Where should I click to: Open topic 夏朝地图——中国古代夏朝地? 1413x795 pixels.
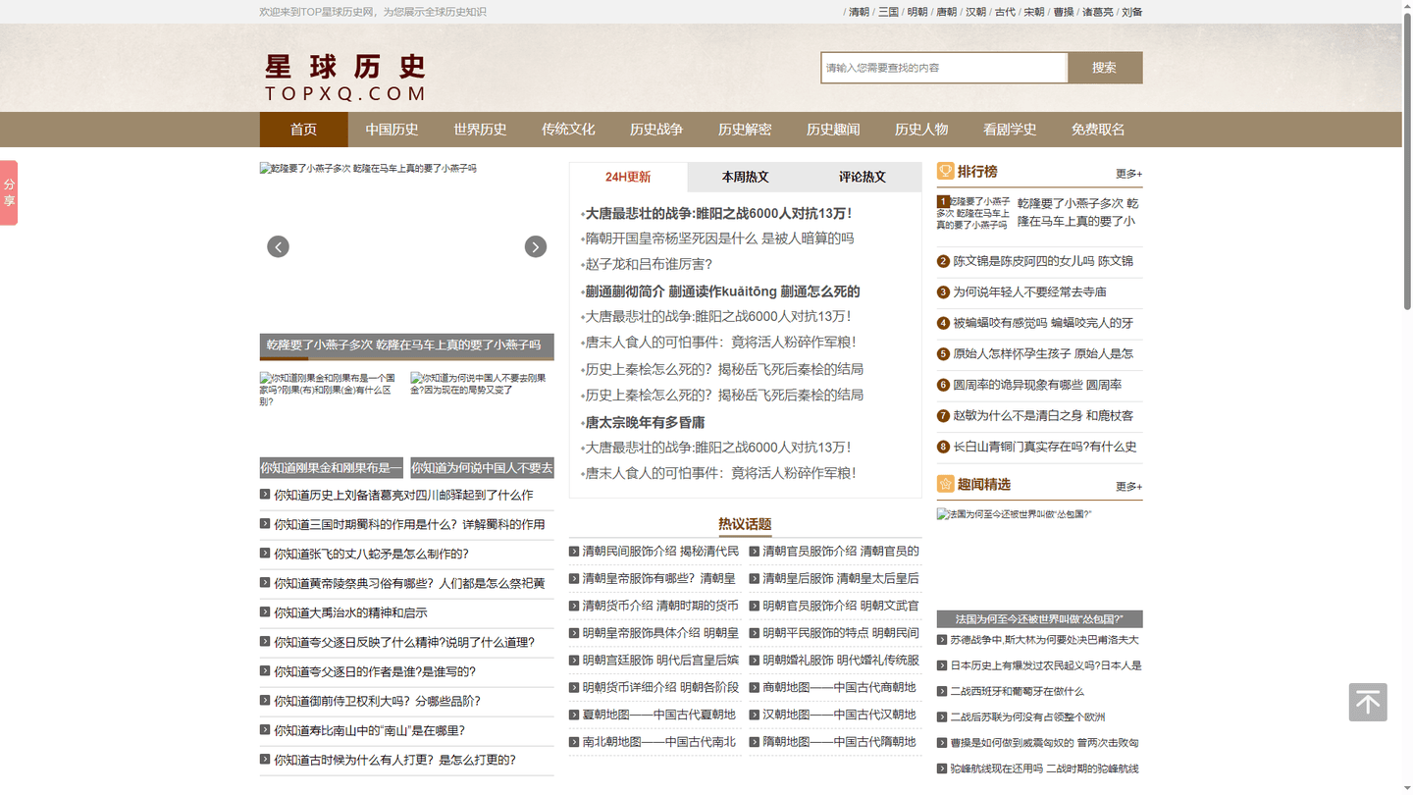coord(658,715)
